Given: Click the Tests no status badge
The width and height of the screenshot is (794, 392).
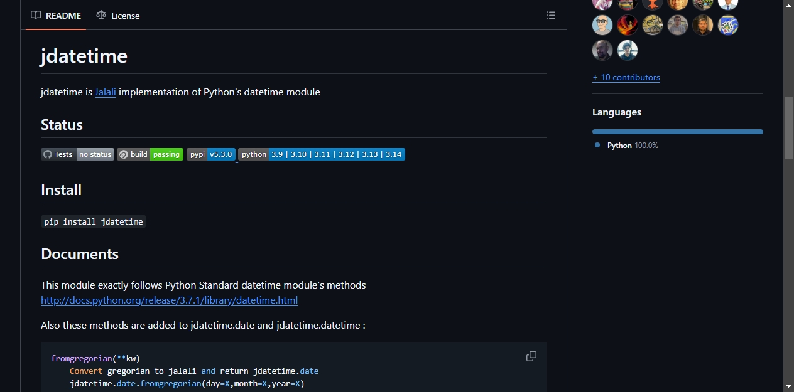Looking at the screenshot, I should (x=78, y=154).
